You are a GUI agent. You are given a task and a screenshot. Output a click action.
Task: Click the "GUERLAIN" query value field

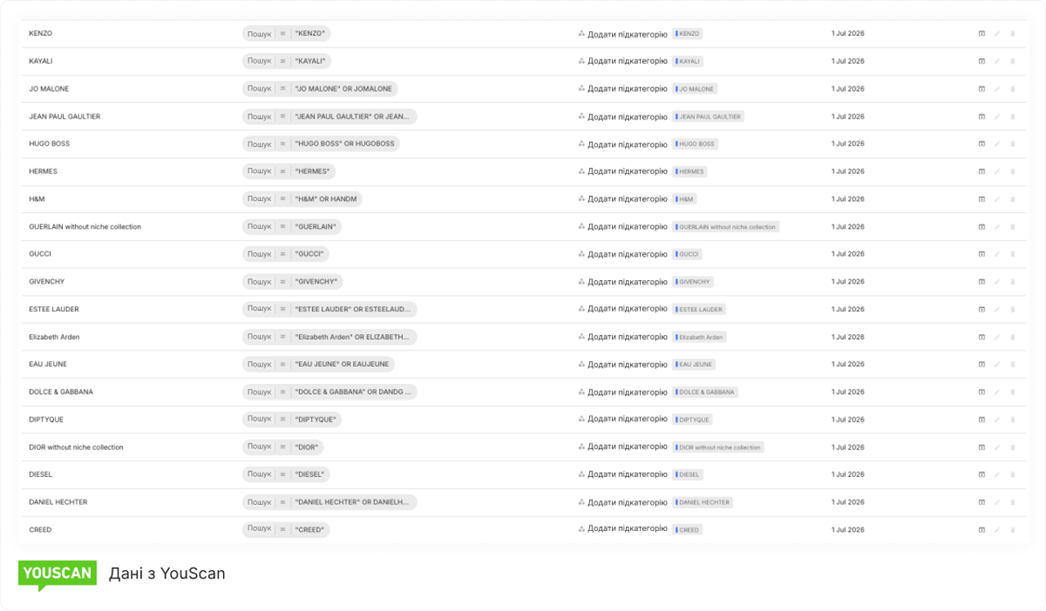315,226
